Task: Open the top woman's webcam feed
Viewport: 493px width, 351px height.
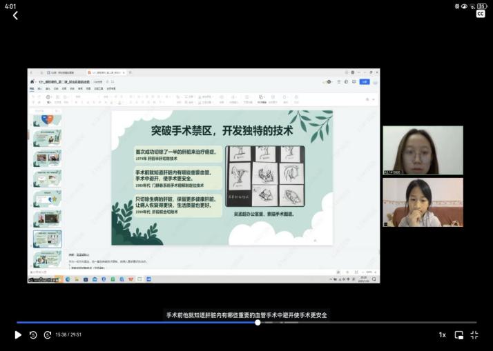Action: [423, 150]
